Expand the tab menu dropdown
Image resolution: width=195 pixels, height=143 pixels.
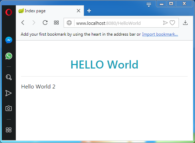[149, 5]
